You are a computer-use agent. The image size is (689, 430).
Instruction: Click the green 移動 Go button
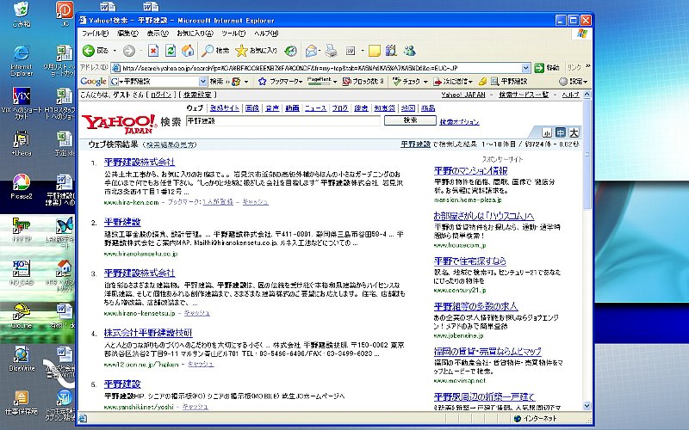click(x=547, y=68)
